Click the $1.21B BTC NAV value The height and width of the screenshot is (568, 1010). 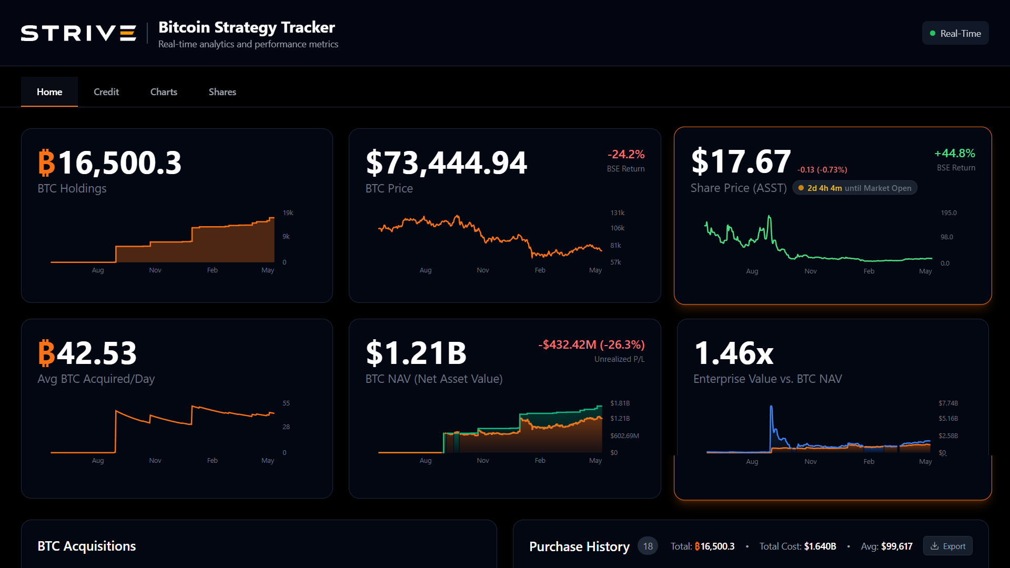coord(416,353)
